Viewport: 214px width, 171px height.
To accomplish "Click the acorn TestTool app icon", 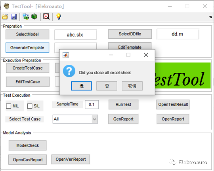I will click(x=6, y=6).
